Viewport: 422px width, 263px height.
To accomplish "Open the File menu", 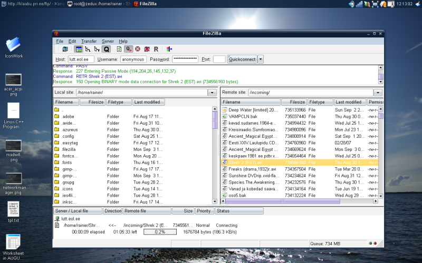I will (x=60, y=41).
